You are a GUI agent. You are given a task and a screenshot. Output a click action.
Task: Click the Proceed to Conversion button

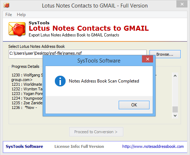[x=96, y=132]
